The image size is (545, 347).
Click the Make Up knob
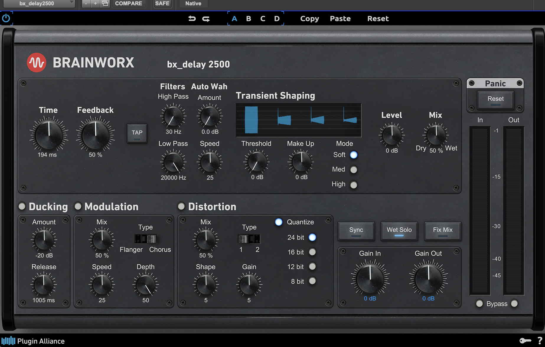[x=301, y=162]
